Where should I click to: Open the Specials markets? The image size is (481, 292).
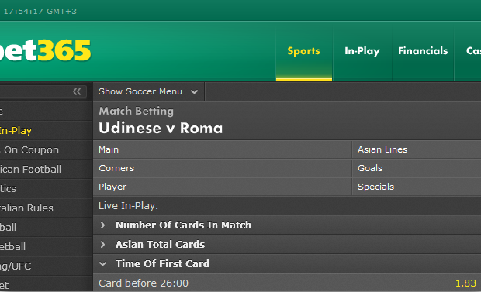click(417, 187)
